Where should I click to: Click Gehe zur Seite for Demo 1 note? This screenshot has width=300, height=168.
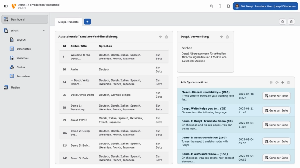pos(276,125)
